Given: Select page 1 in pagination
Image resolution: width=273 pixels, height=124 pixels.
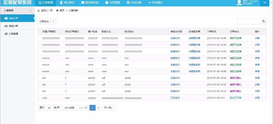Looking at the screenshot, I should click(93, 108).
